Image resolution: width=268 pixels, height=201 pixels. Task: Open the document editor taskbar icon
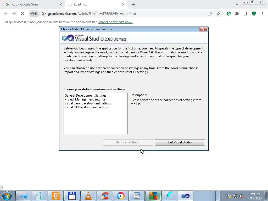pos(137,196)
